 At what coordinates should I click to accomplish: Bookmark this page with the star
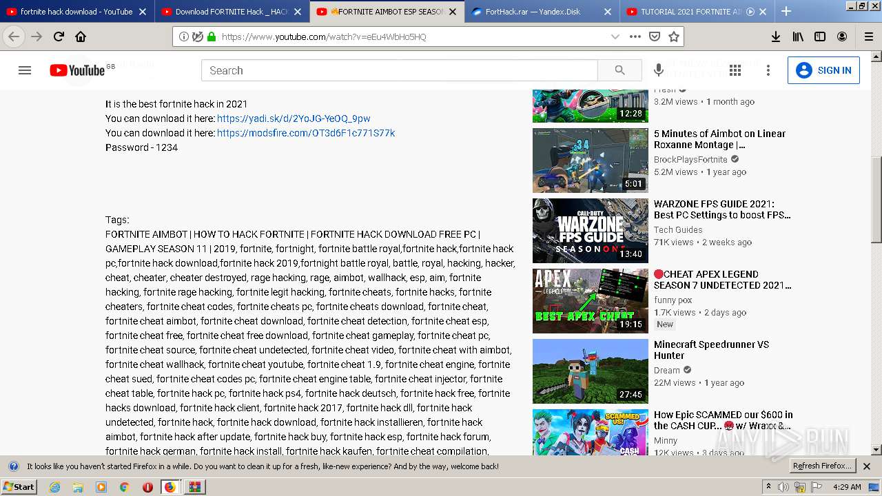pyautogui.click(x=674, y=37)
